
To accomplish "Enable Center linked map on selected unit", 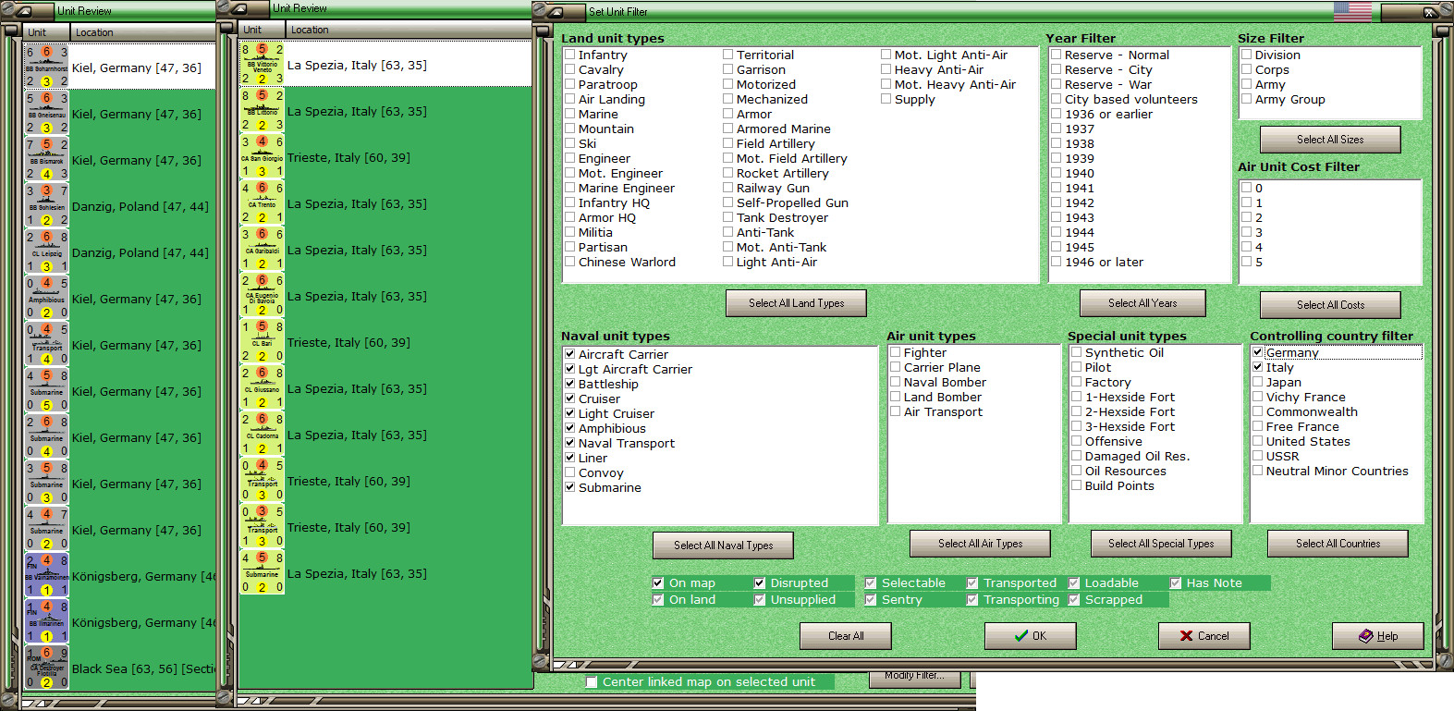I will (x=592, y=682).
